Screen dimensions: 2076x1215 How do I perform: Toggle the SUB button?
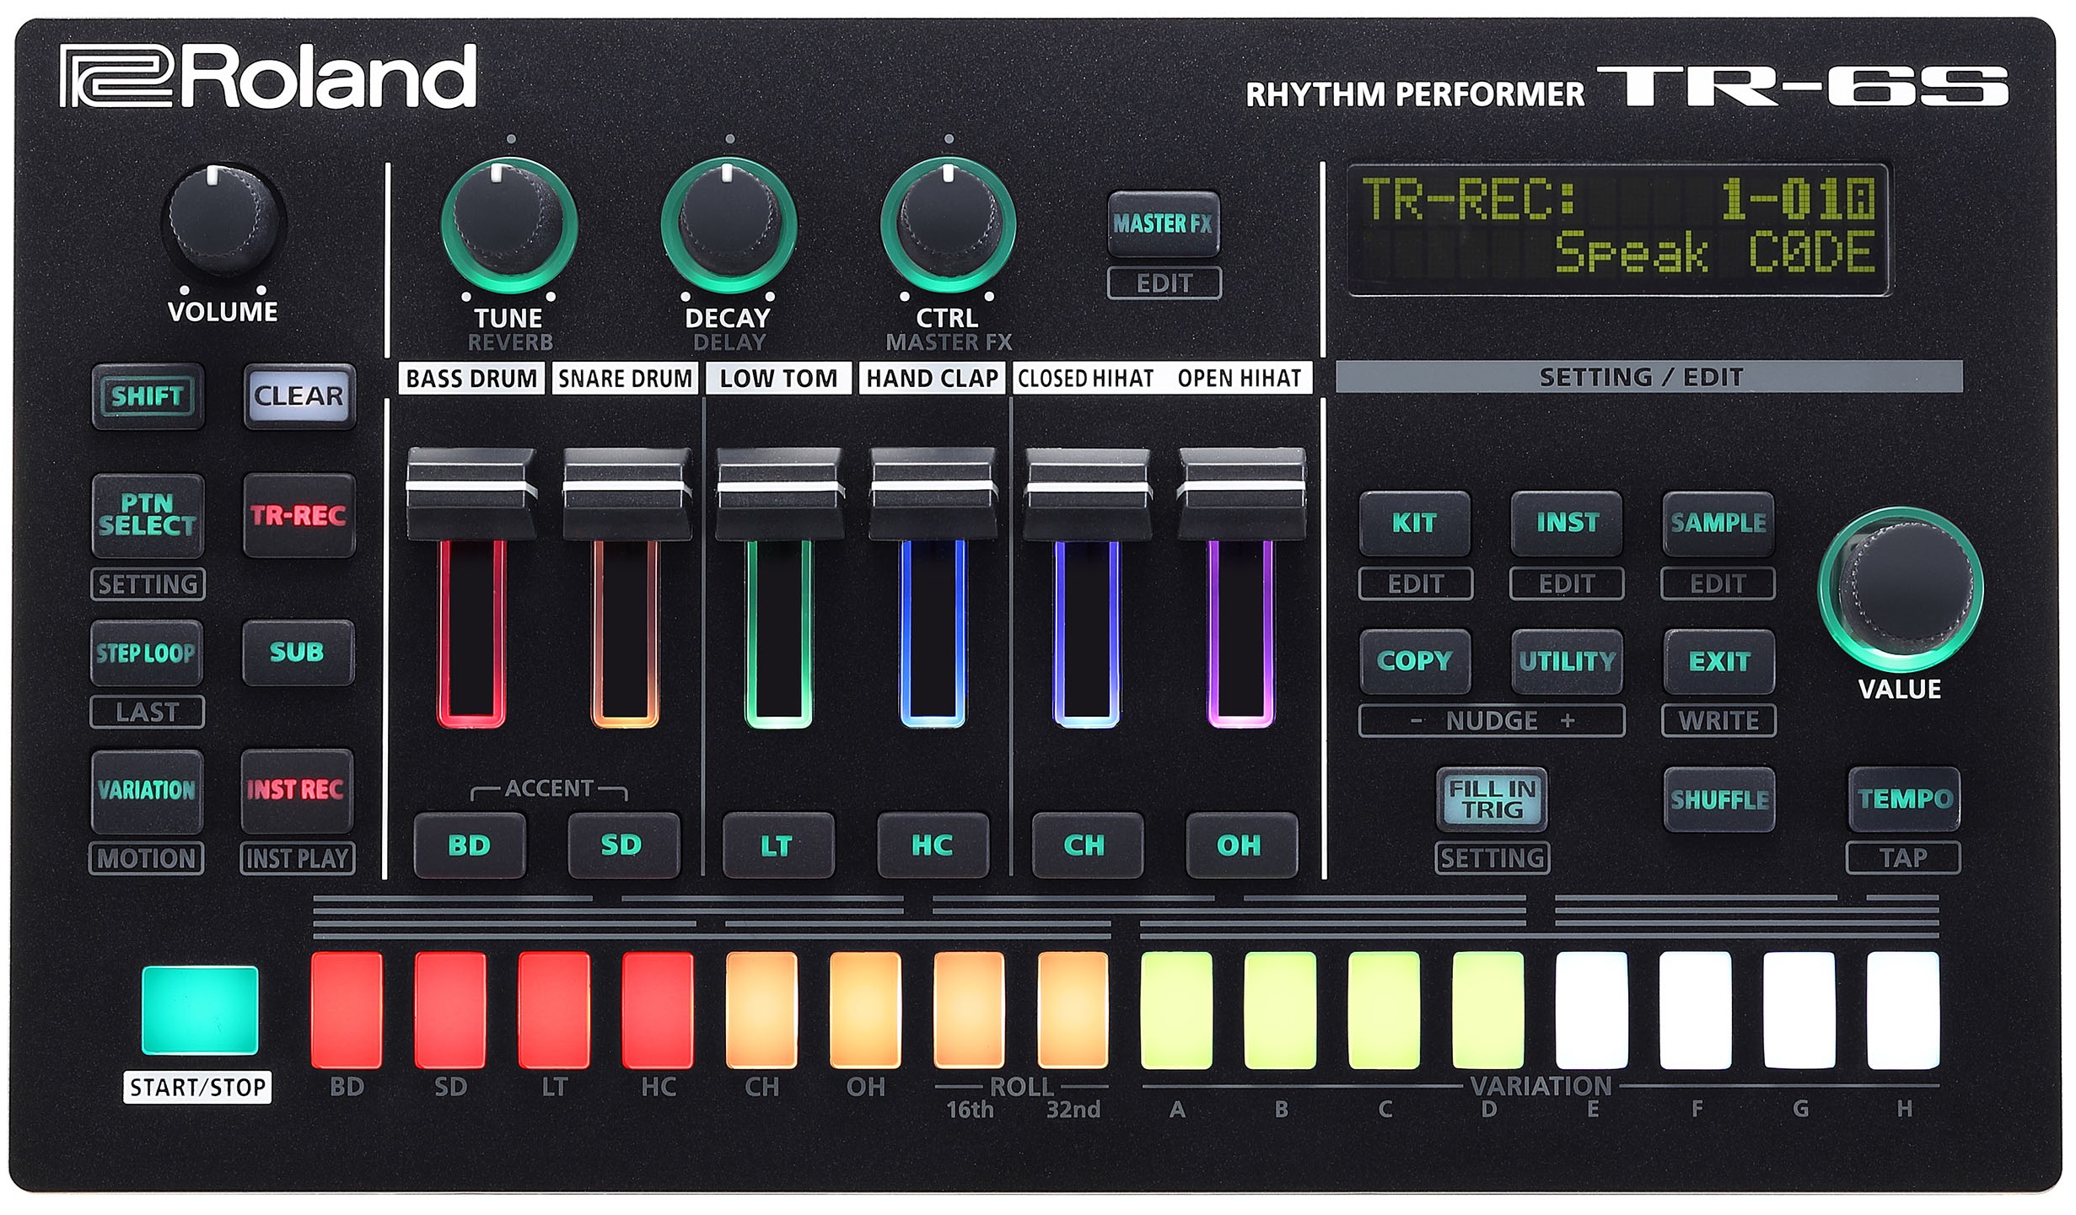click(298, 653)
